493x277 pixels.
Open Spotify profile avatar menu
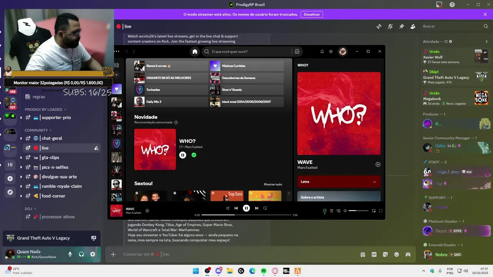[x=342, y=52]
